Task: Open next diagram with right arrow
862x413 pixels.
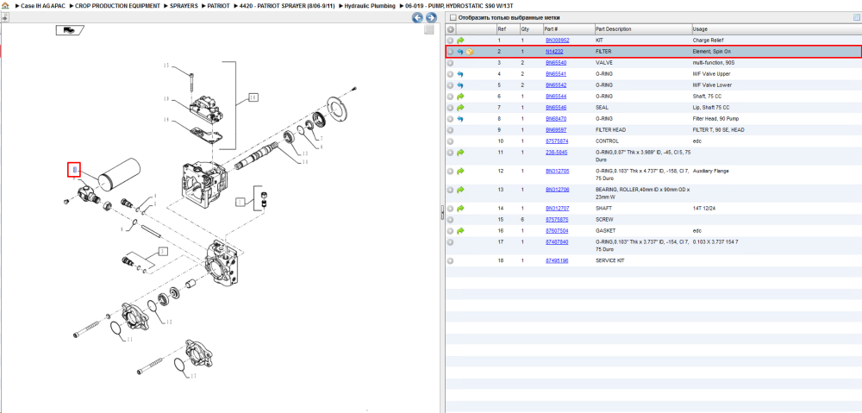Action: (432, 17)
